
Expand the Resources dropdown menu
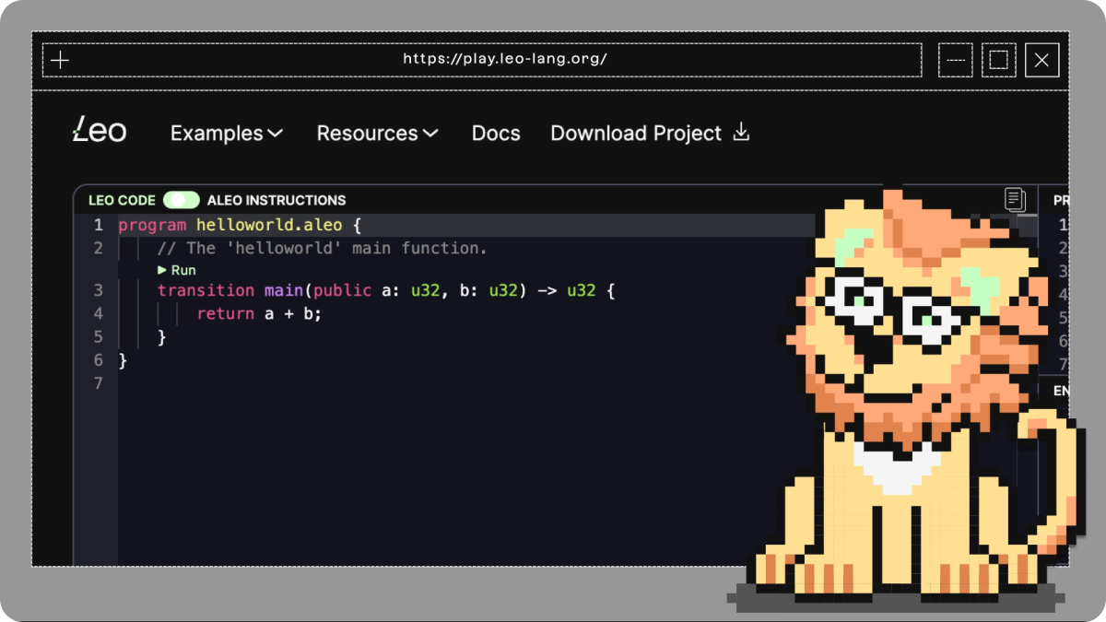[x=377, y=134]
